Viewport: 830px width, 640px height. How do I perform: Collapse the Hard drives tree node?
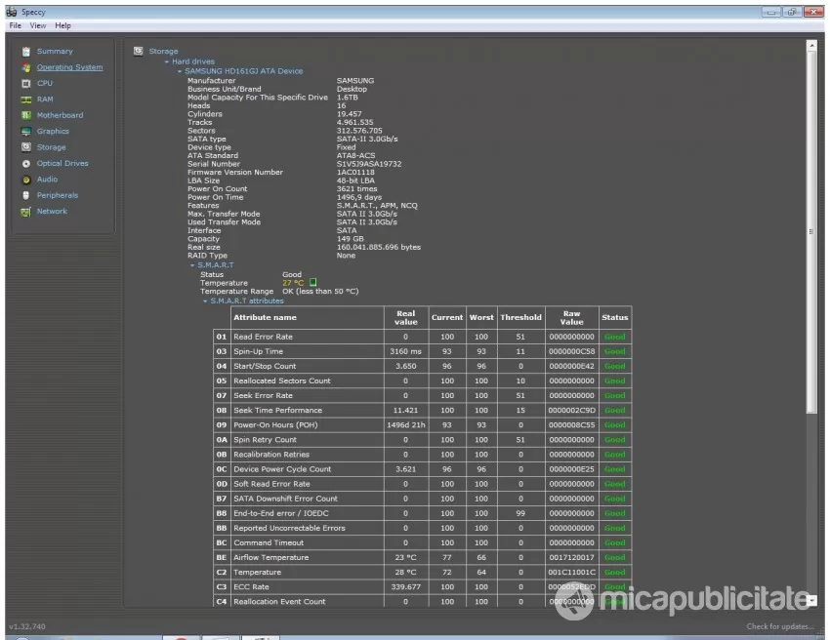pos(167,61)
